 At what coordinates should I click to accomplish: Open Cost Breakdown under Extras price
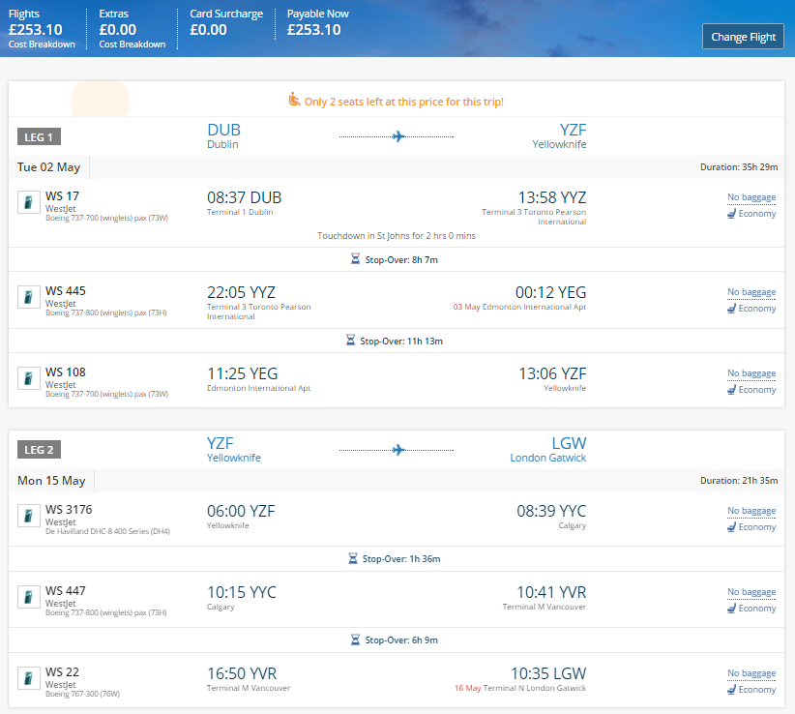click(x=132, y=45)
